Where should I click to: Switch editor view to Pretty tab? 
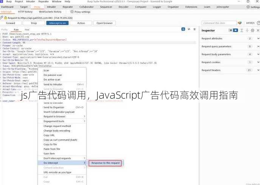4,30
